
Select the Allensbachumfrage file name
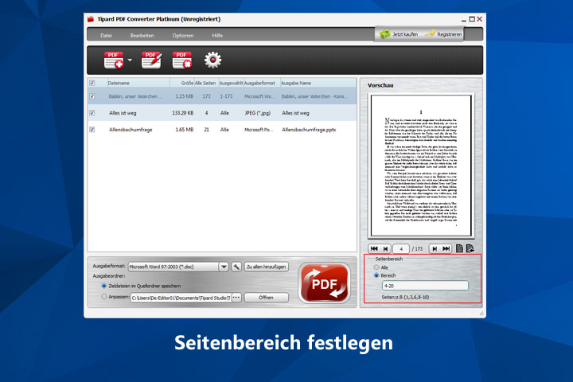131,130
